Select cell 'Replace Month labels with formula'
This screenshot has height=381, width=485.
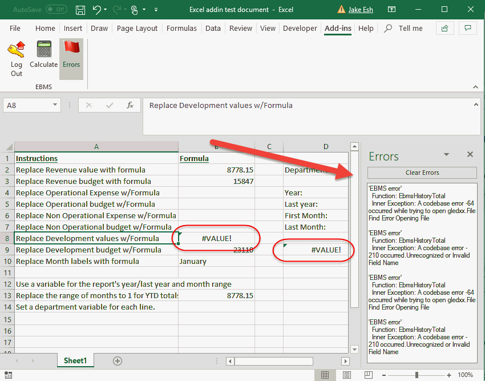click(96, 261)
